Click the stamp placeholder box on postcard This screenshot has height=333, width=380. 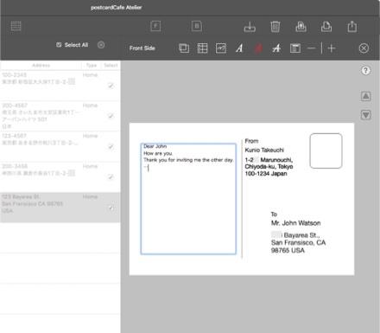[326, 150]
